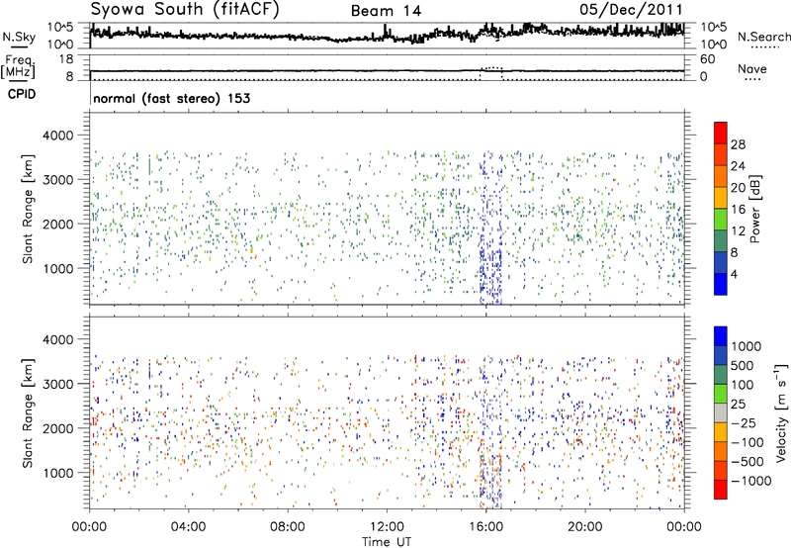The width and height of the screenshot is (791, 548).
Task: Click the 'Velocity [m s⁻¹]' colorbar label
Action: [781, 412]
